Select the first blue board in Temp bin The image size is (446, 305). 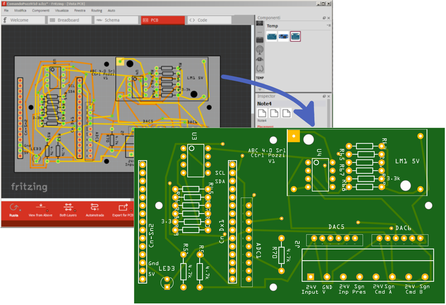[x=272, y=37]
